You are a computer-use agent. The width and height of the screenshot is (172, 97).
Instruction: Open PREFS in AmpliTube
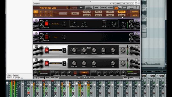pyautogui.click(x=42, y=78)
